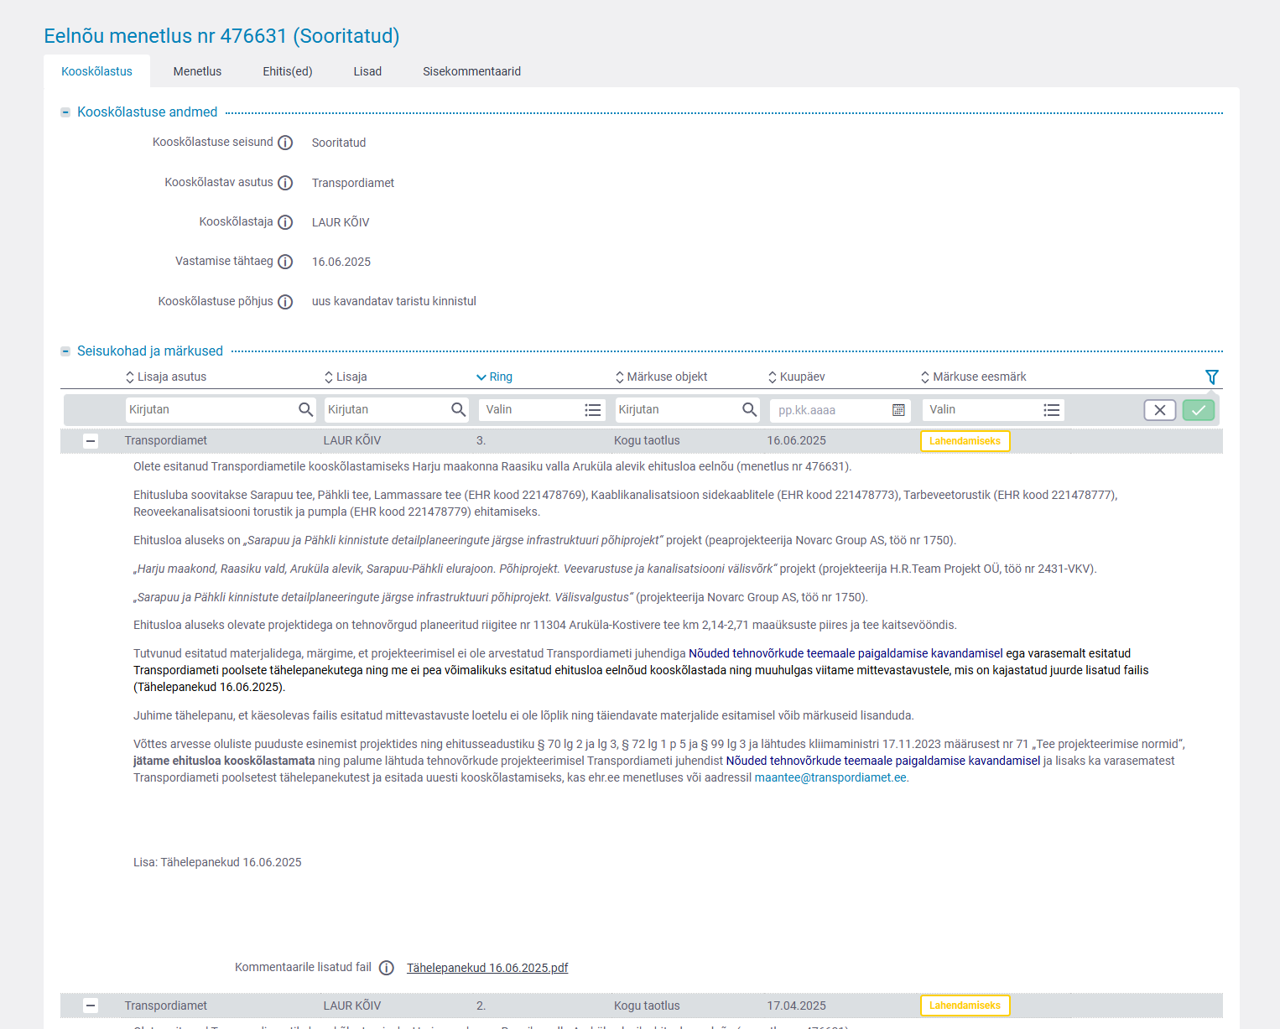This screenshot has width=1280, height=1029.
Task: Open second Nõuded tehnovõrkude link near jätame ehitusloa
Action: (883, 761)
